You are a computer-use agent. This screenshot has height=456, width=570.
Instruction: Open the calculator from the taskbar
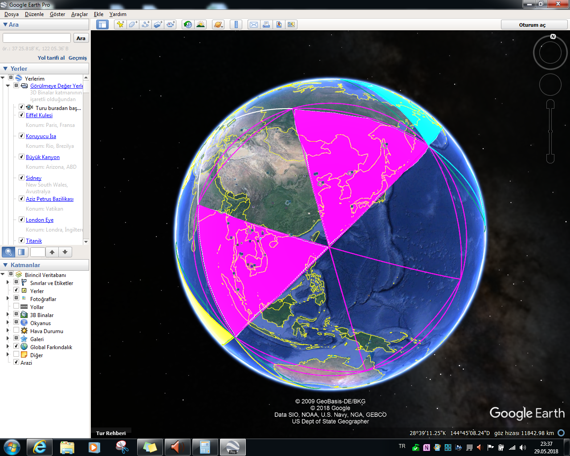[205, 447]
